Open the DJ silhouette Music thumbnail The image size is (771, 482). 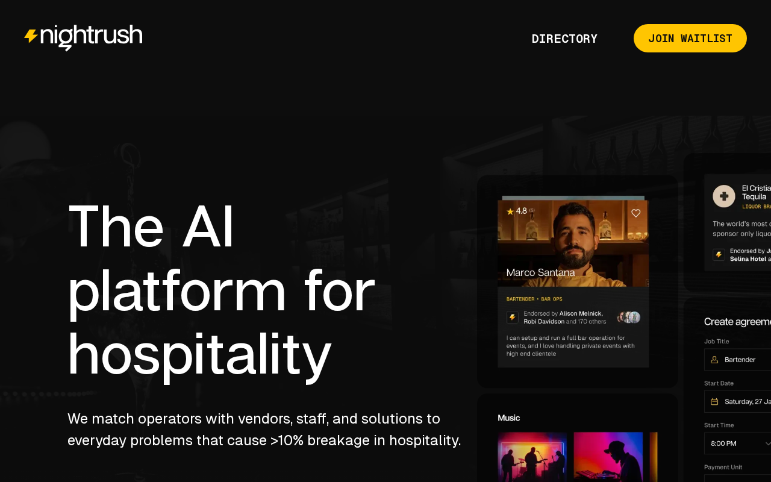click(x=608, y=457)
